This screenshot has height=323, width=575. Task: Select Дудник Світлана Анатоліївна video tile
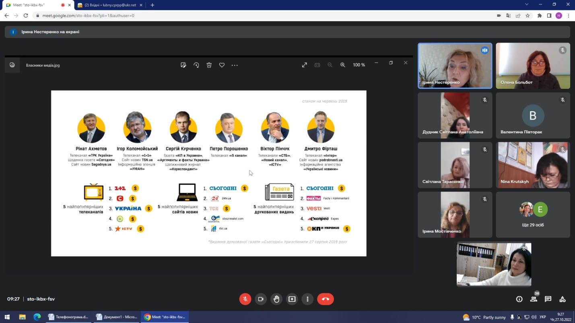pos(455,116)
